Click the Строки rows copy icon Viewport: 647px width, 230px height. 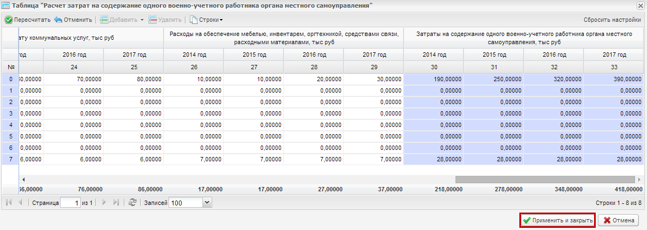click(x=193, y=20)
